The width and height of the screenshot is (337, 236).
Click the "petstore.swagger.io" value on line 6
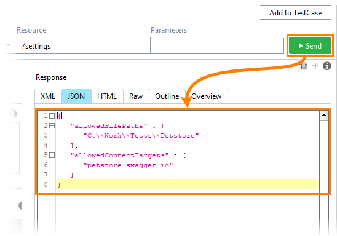[128, 165]
